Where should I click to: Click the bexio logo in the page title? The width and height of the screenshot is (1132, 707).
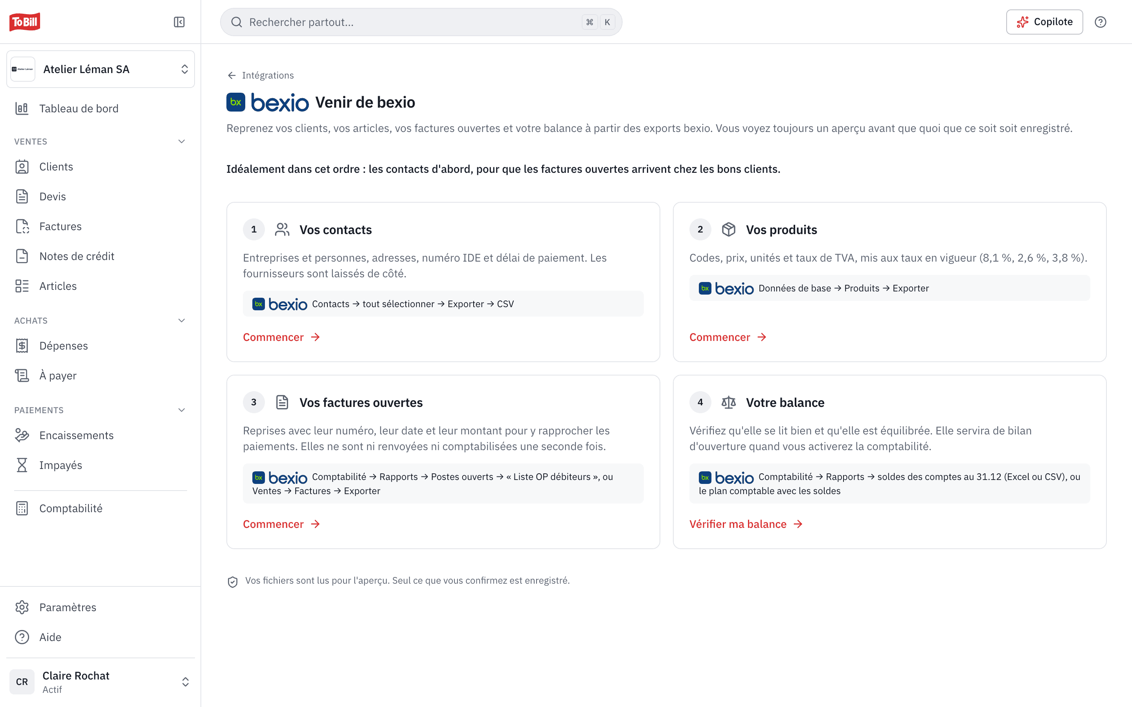268,103
